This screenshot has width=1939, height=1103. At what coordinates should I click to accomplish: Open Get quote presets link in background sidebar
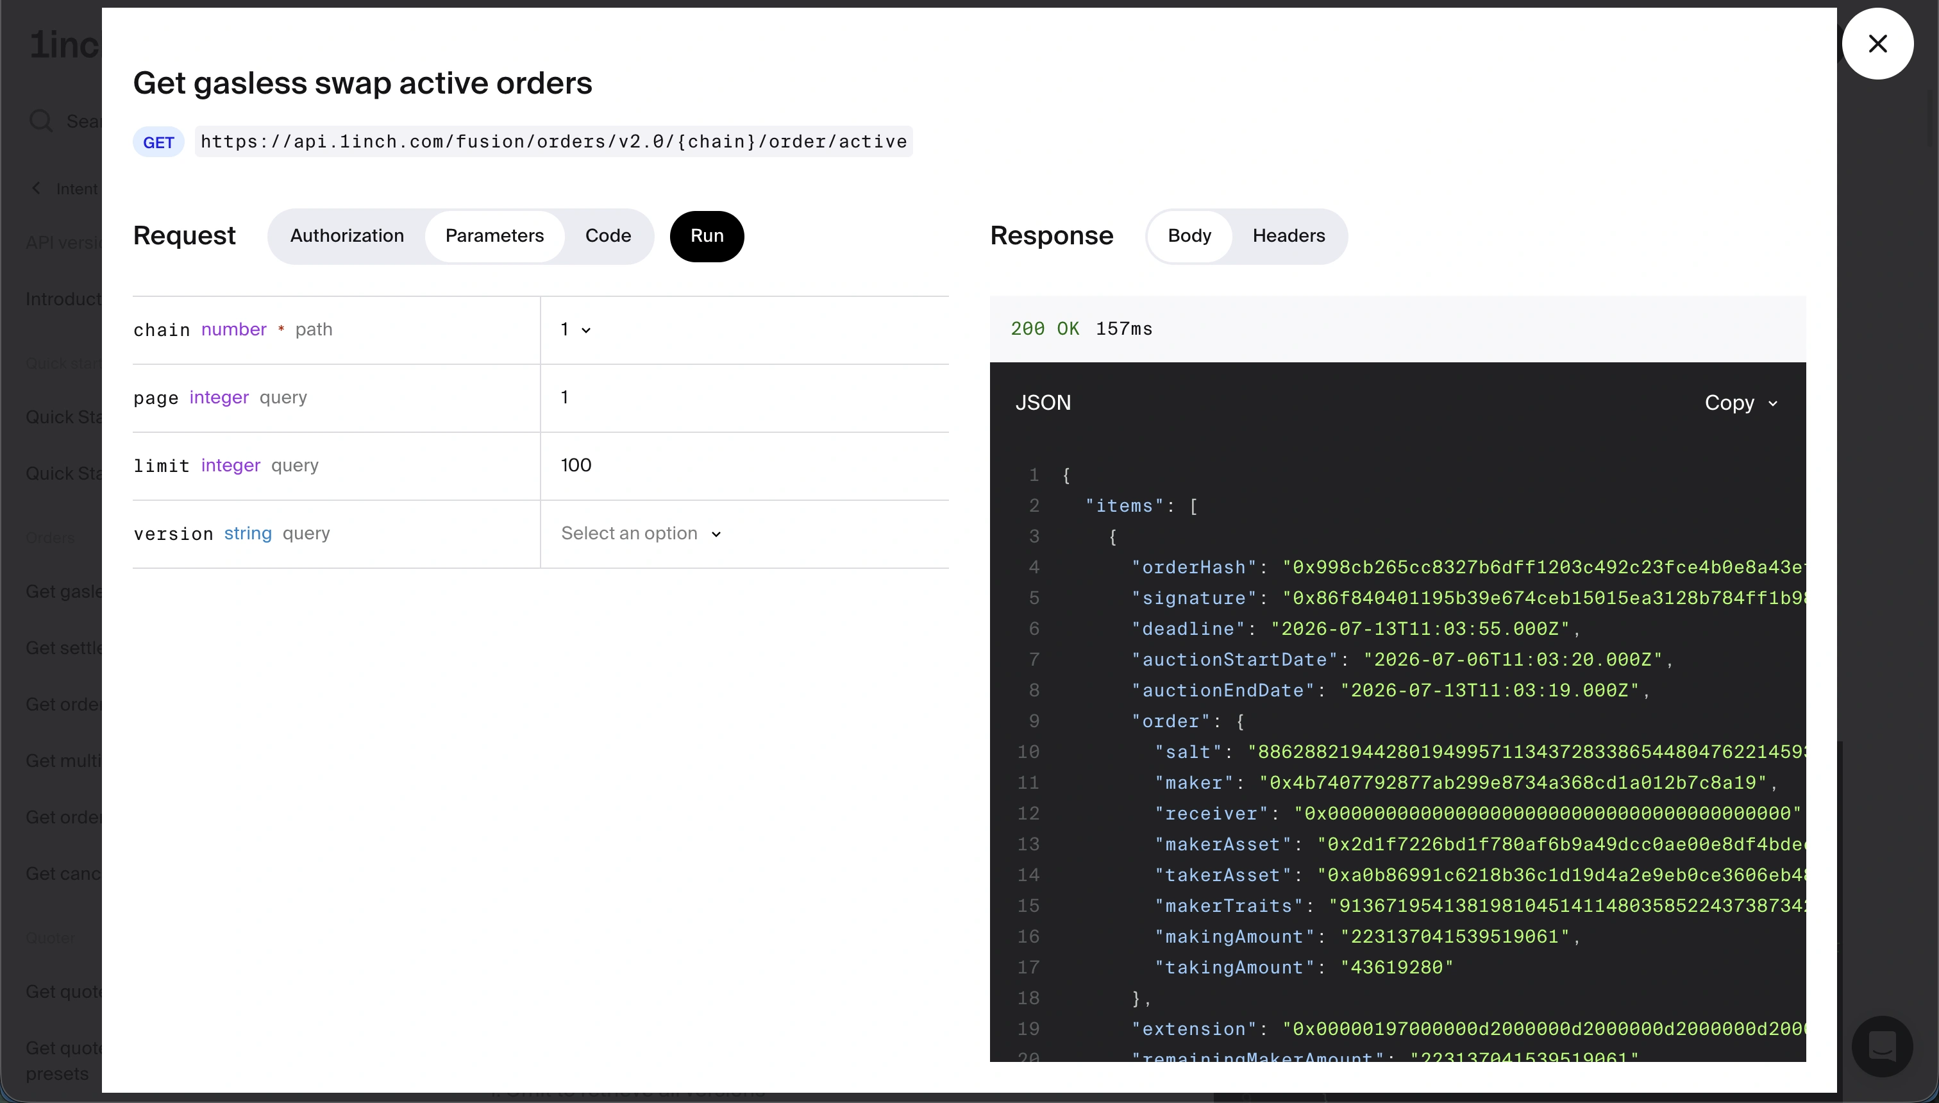coord(63,1061)
